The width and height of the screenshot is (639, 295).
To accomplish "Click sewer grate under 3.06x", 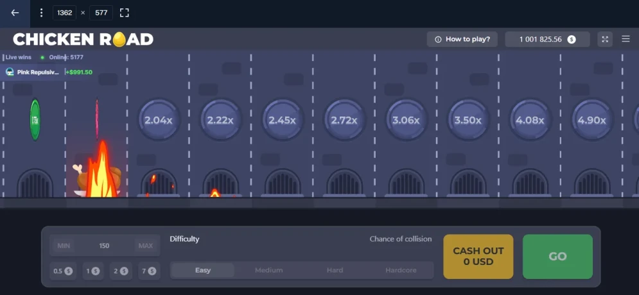I will [x=407, y=183].
